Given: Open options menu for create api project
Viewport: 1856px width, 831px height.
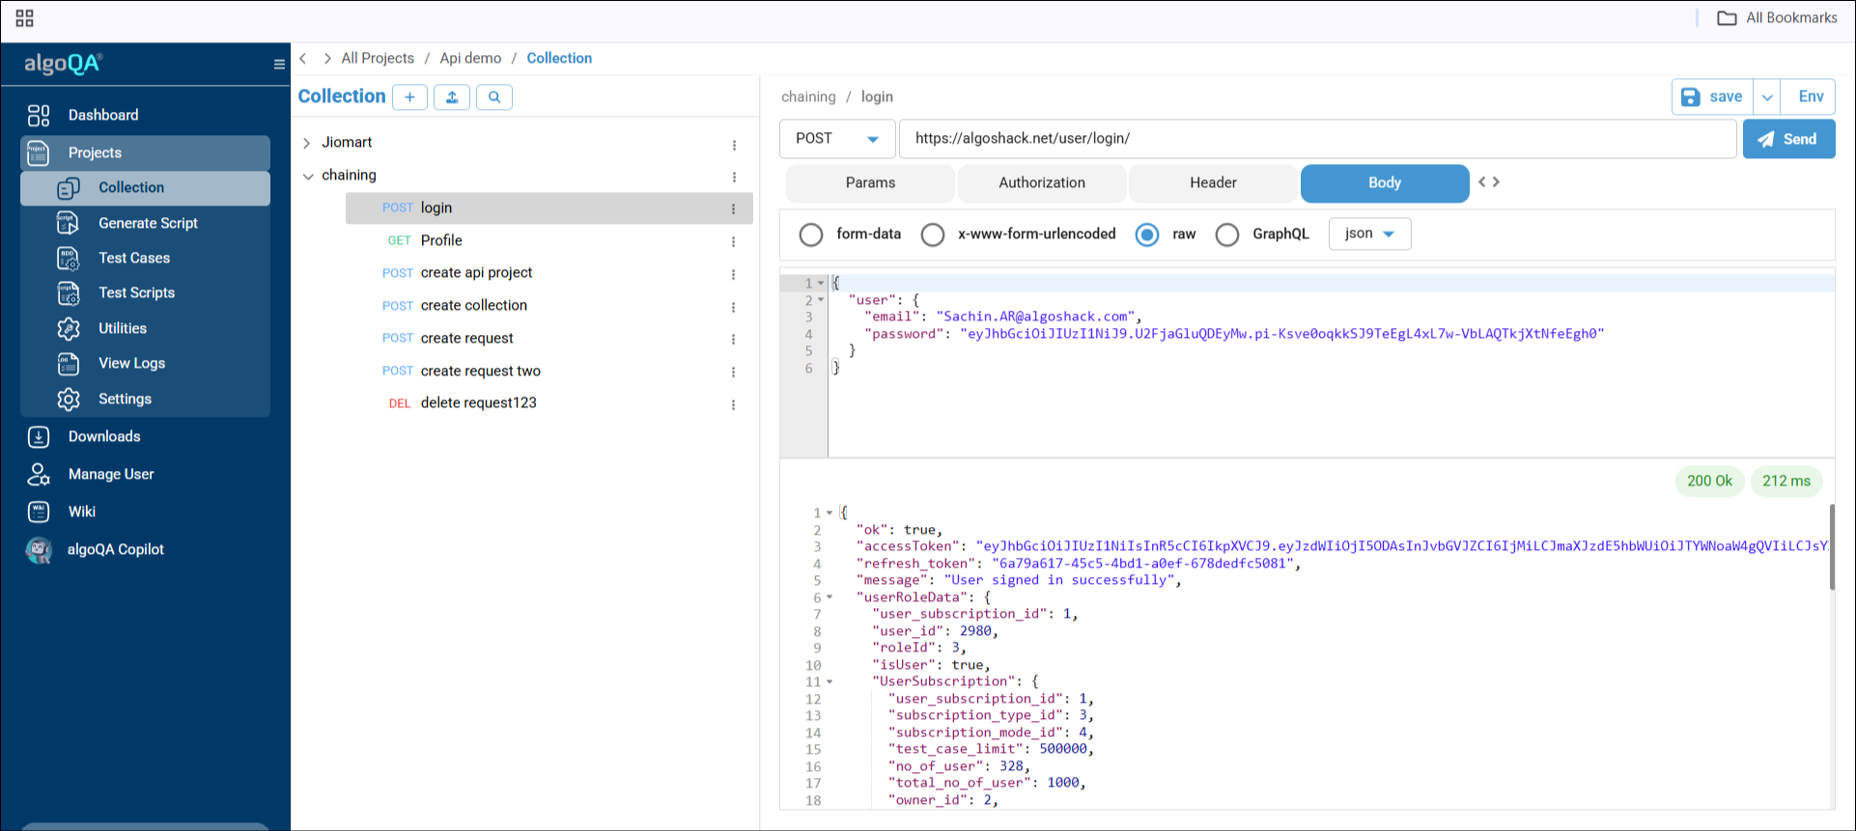Looking at the screenshot, I should [733, 274].
